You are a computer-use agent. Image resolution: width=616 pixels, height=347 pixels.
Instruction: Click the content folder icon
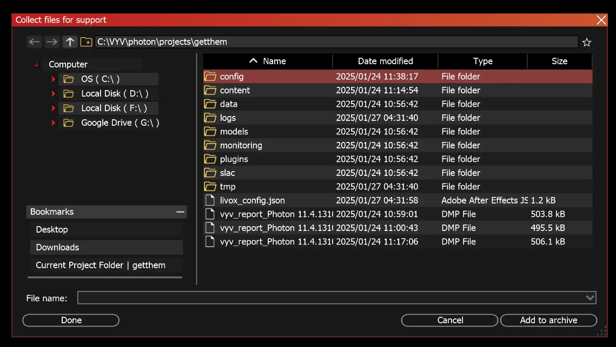tap(210, 90)
